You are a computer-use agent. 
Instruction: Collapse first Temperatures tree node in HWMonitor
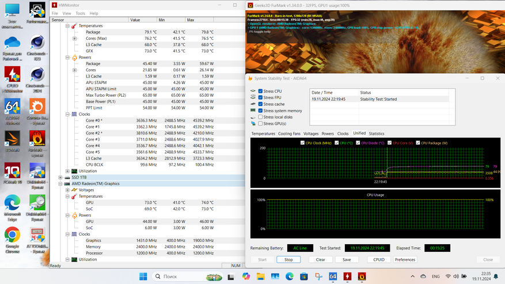point(67,26)
